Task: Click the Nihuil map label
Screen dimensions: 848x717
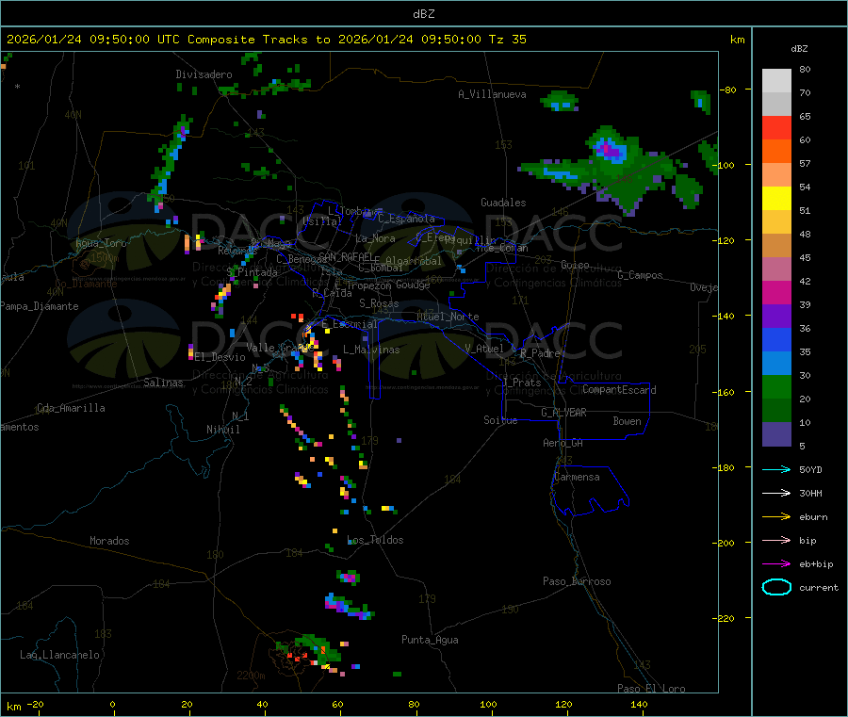Action: (222, 430)
